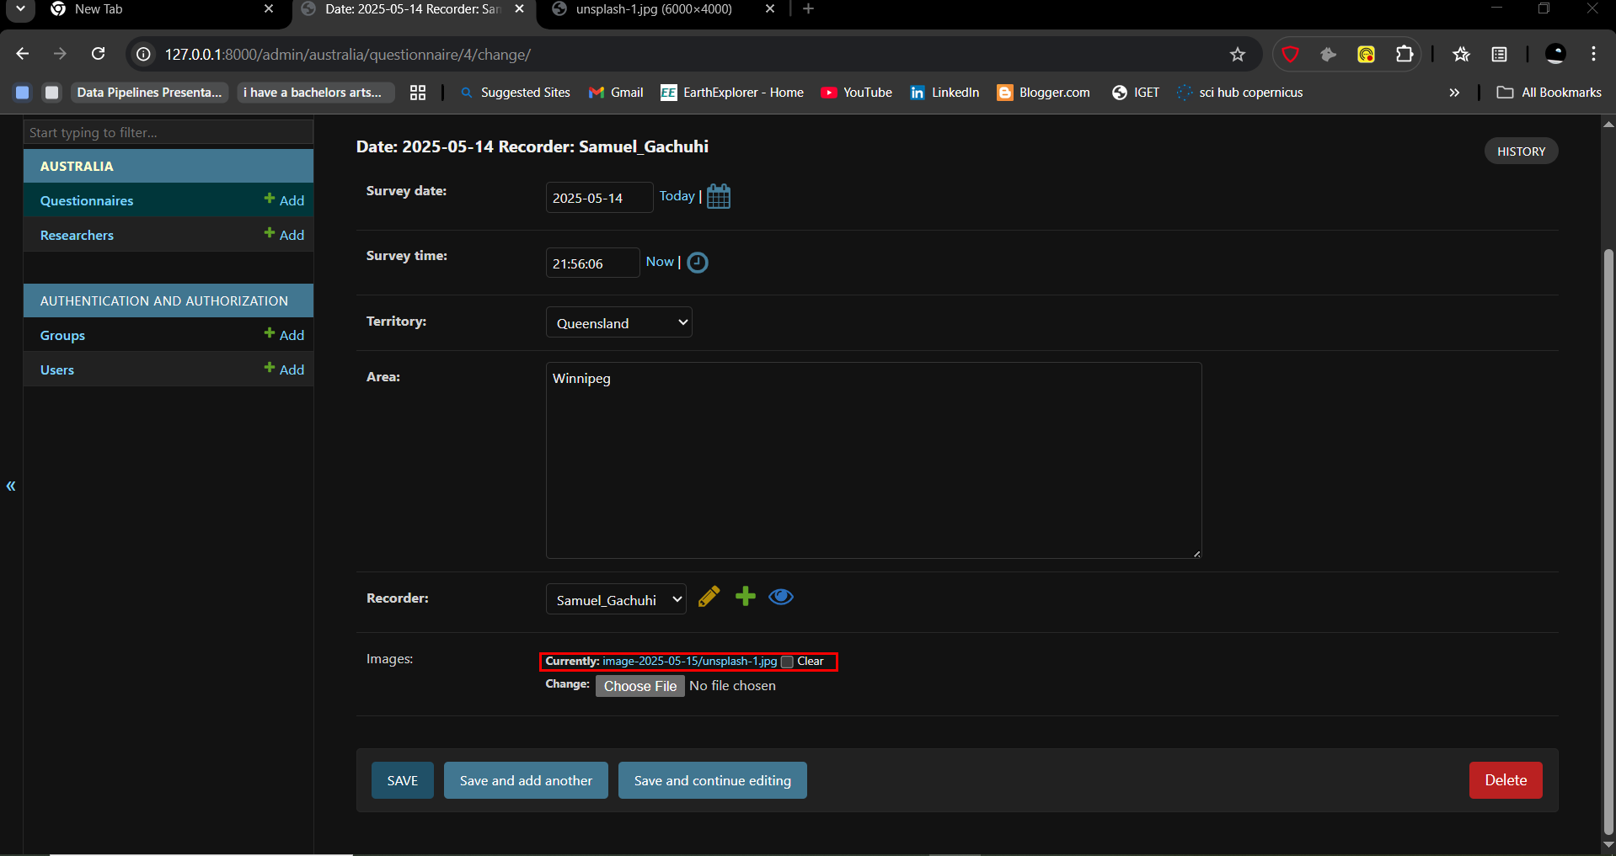1616x856 pixels.
Task: Open the calendar date picker icon
Action: 718,197
